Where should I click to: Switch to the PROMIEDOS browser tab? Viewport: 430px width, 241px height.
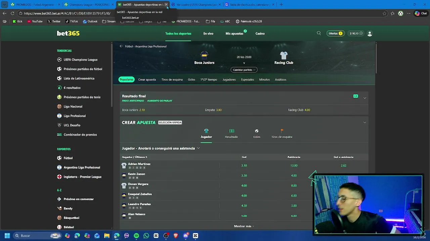35,5
